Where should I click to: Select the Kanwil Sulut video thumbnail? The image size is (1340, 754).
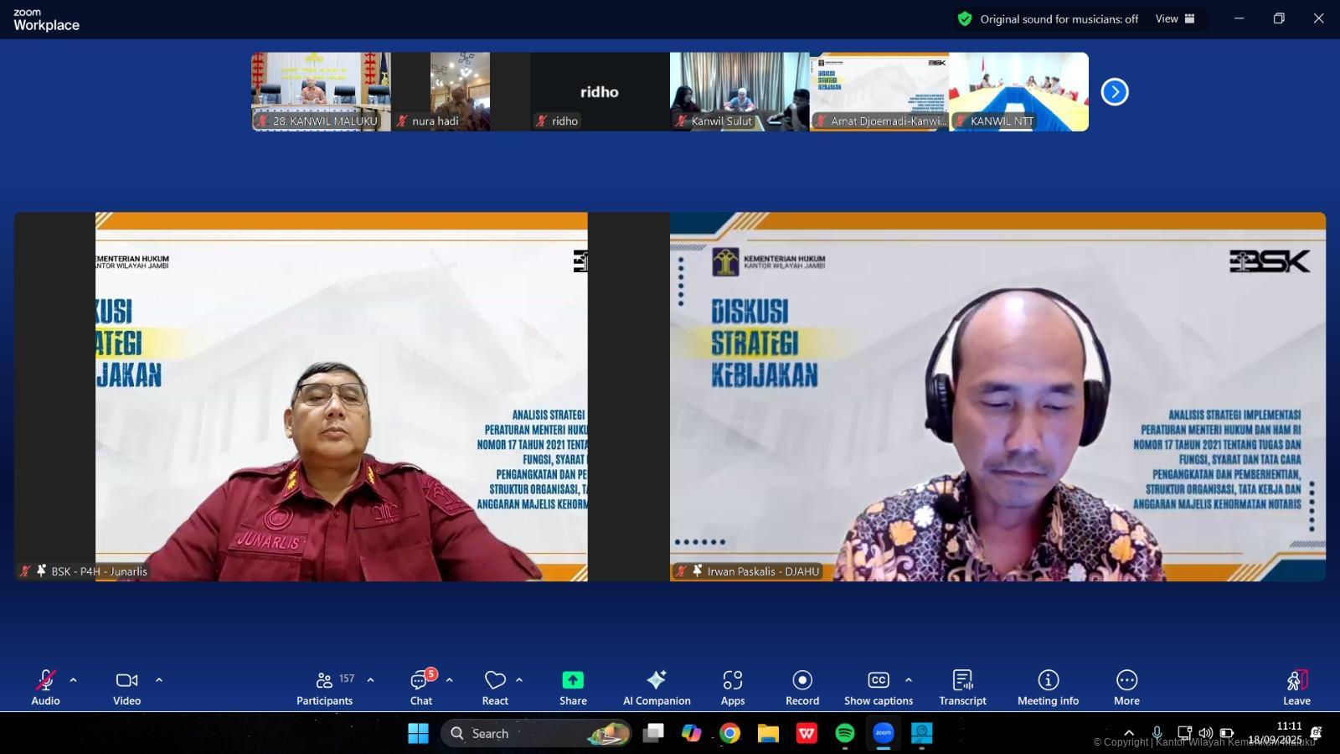click(740, 91)
